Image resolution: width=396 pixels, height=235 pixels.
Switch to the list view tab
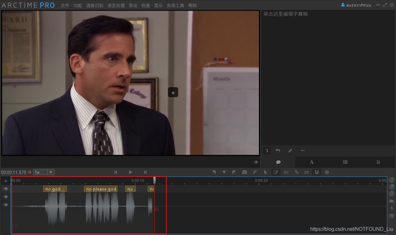pyautogui.click(x=345, y=162)
